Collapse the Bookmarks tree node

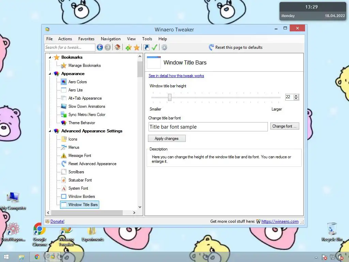pos(50,57)
